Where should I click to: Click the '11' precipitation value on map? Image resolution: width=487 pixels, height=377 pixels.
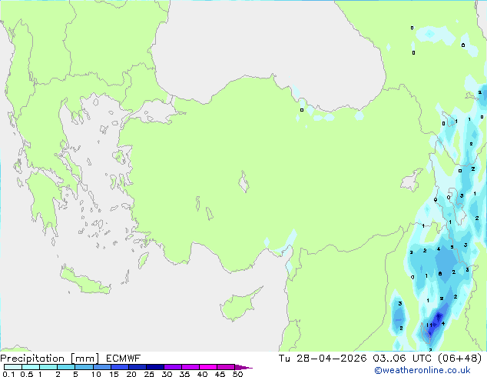point(429,325)
